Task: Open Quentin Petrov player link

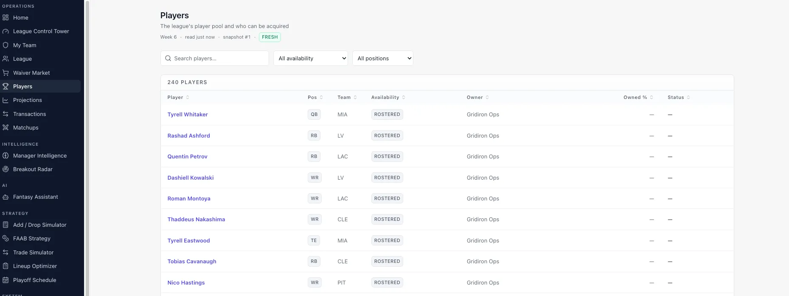Action: 187,156
